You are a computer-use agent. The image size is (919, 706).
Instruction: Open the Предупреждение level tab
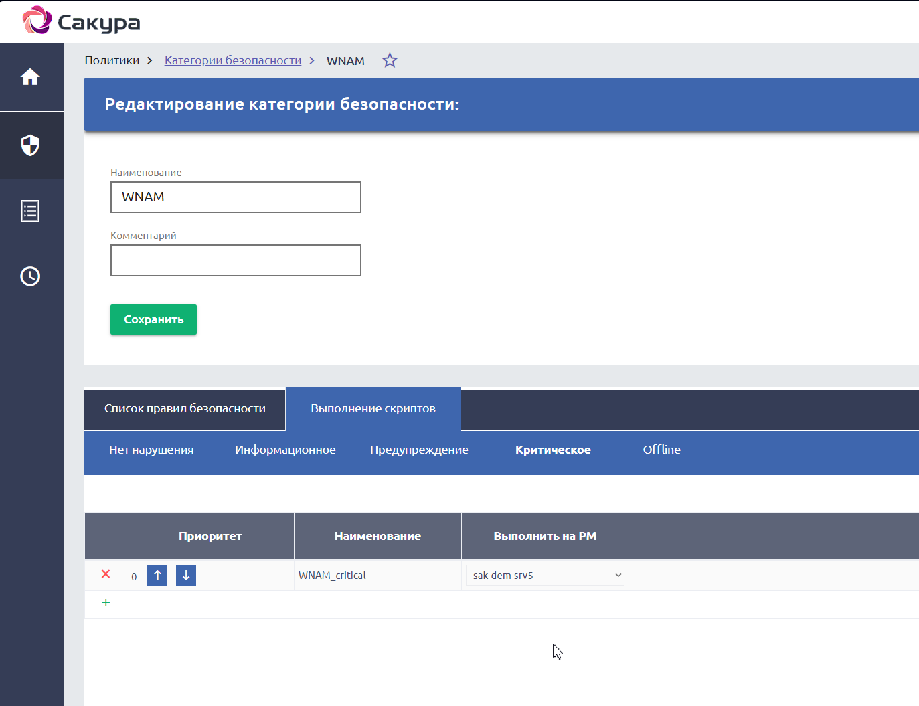tap(419, 450)
